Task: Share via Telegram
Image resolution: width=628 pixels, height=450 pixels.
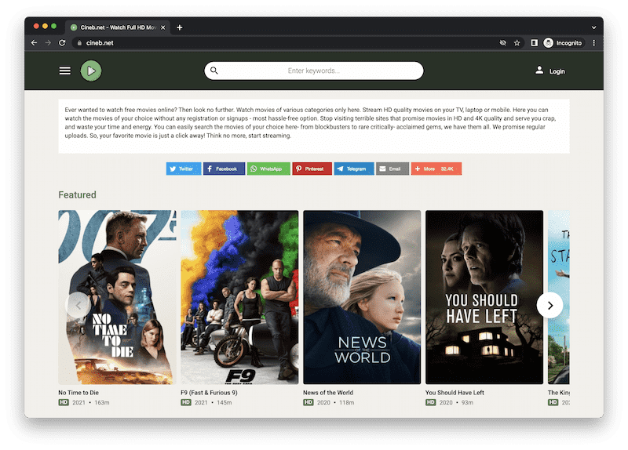Action: point(354,169)
